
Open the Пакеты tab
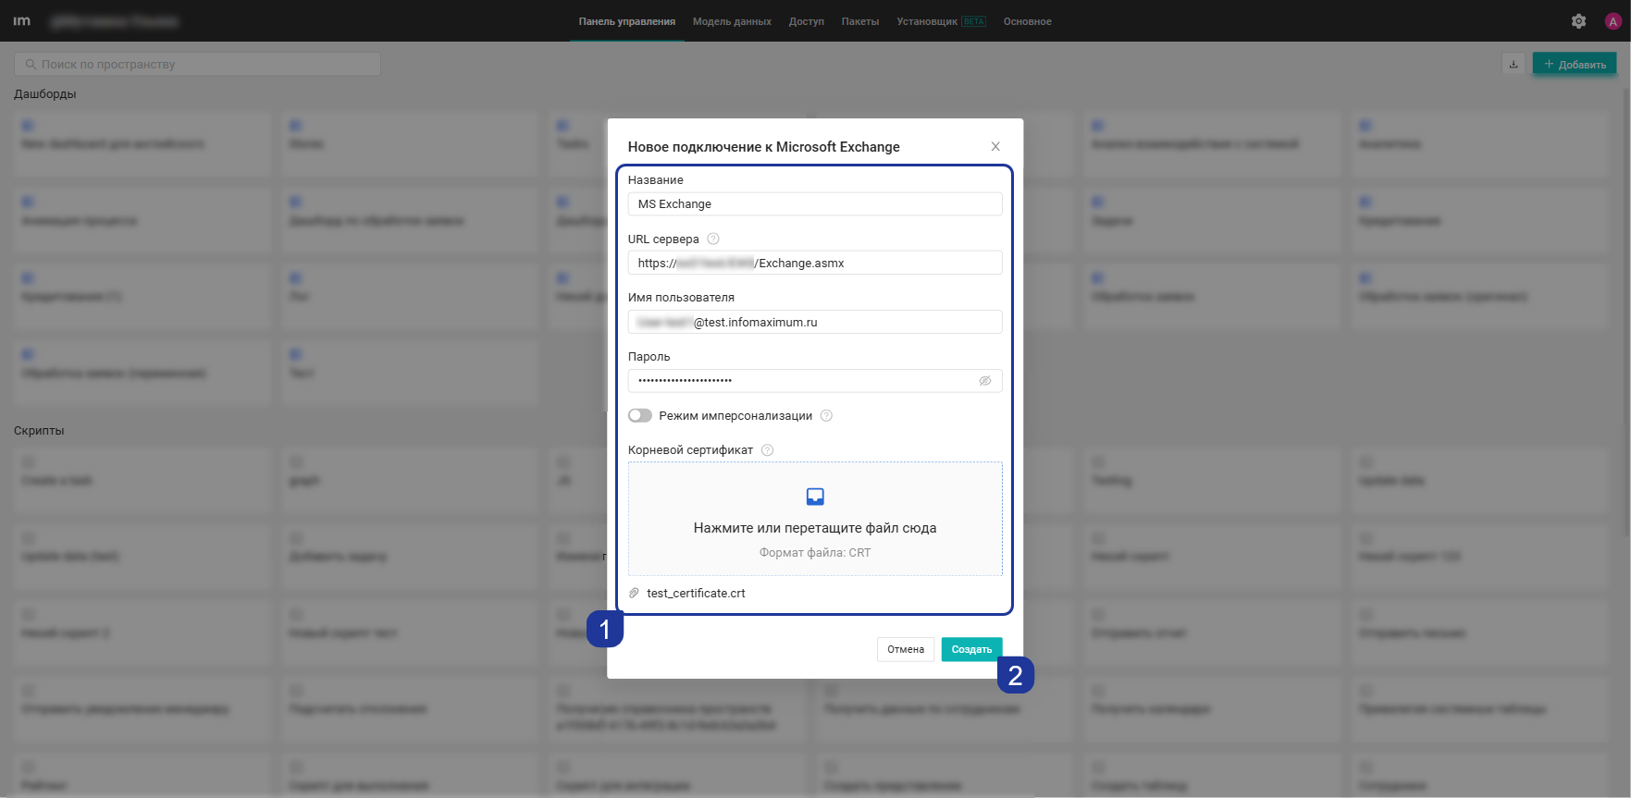[860, 21]
